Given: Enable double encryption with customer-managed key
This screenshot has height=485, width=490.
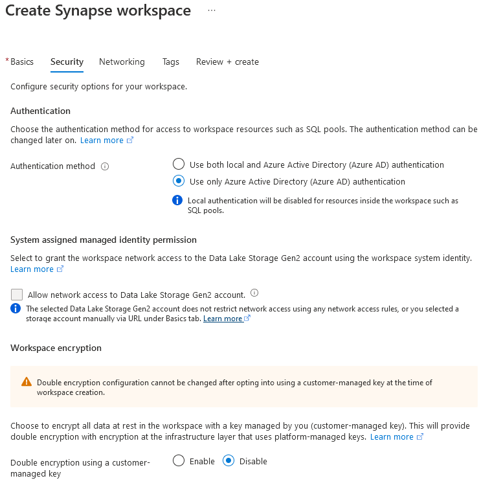Looking at the screenshot, I should pyautogui.click(x=179, y=460).
